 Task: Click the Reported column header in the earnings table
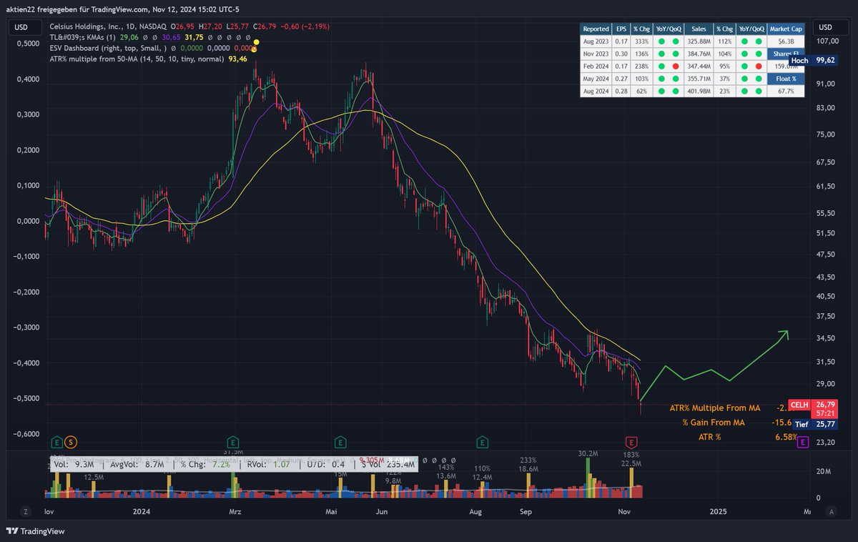pos(596,29)
